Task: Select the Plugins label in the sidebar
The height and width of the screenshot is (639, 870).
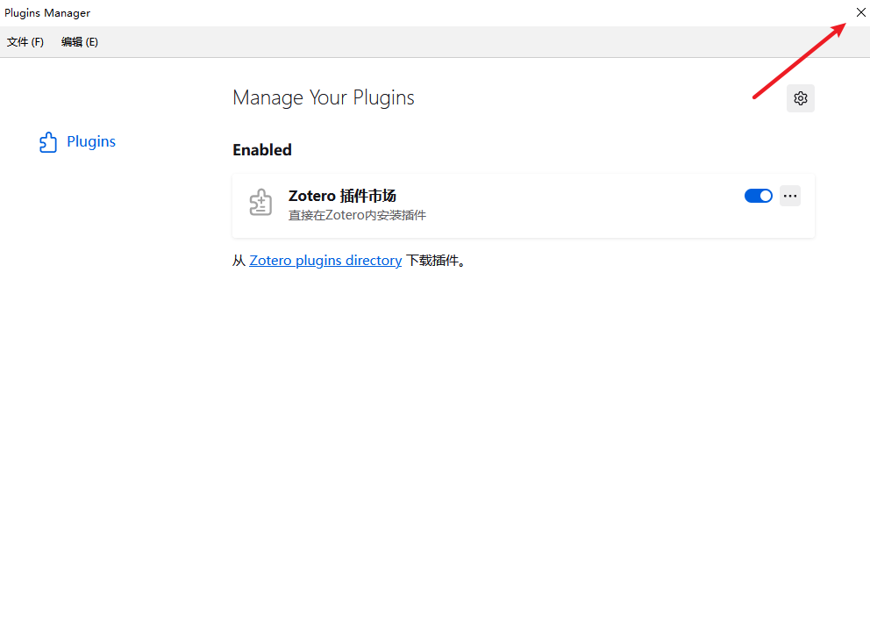Action: pos(91,141)
